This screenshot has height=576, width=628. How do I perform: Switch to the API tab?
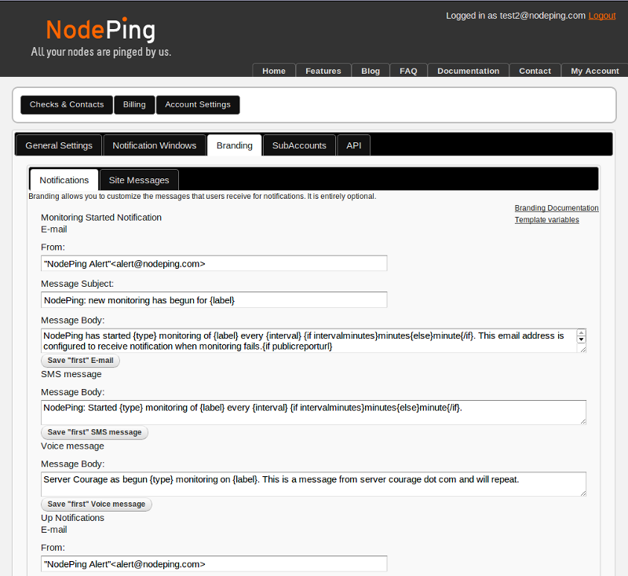[354, 145]
